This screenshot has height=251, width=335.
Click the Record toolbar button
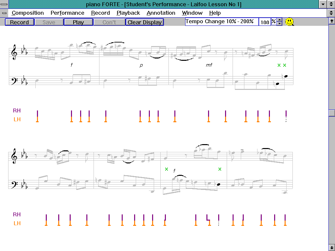coord(19,22)
